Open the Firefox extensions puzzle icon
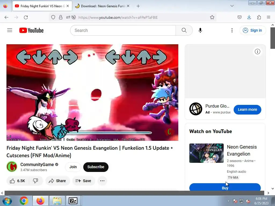Viewport: 275px width, 206px height. click(x=259, y=17)
